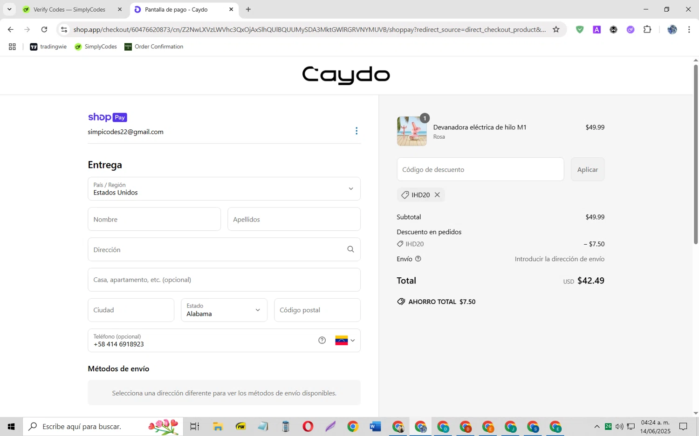This screenshot has height=436, width=699.
Task: Click the Windows search box
Action: 103,426
